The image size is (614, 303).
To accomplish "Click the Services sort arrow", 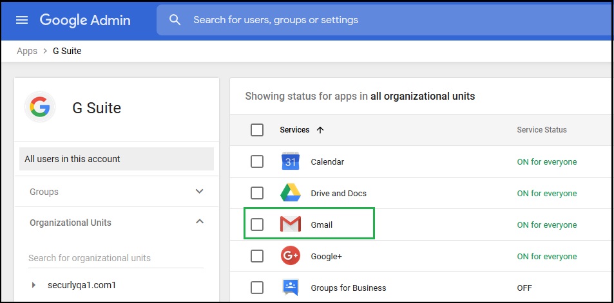I will pyautogui.click(x=320, y=130).
